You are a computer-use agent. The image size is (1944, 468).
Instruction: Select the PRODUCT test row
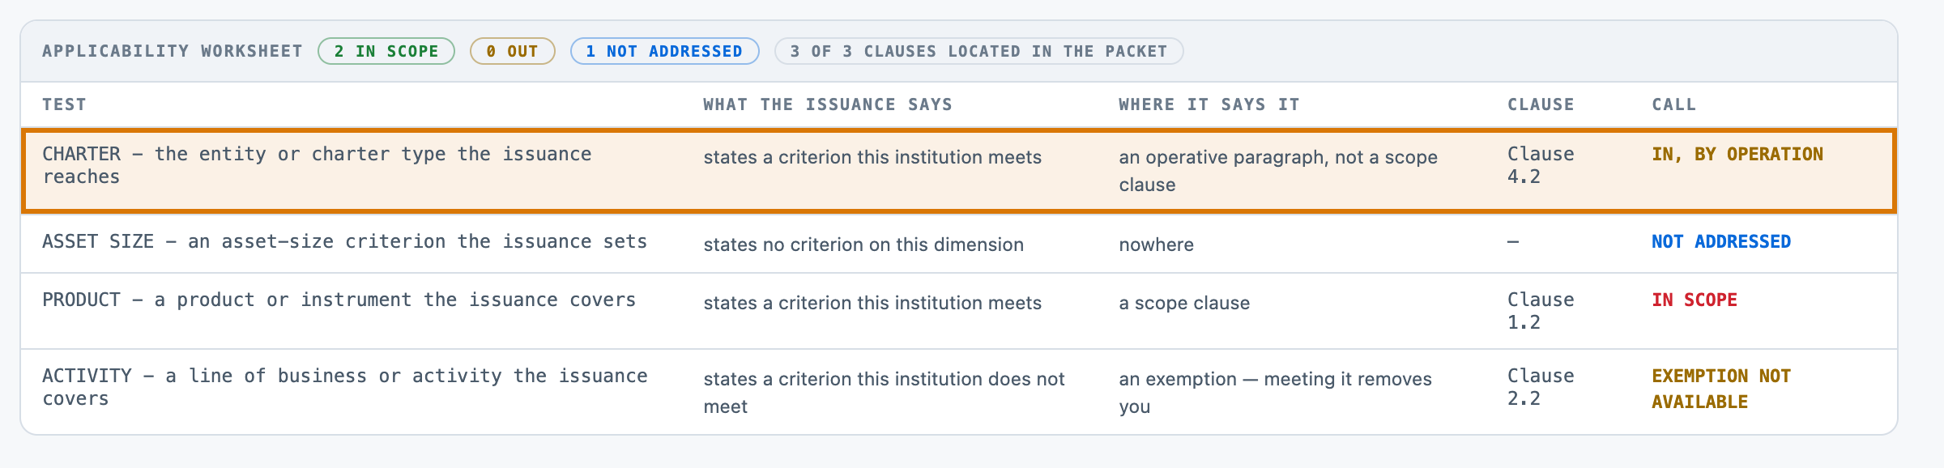click(959, 311)
